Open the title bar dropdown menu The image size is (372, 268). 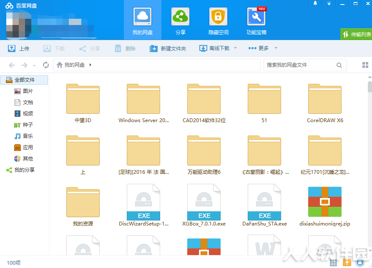(x=329, y=4)
